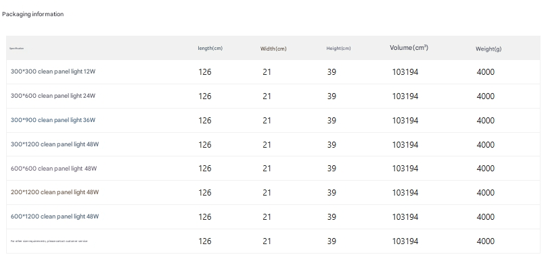Select the 300*300 clean panel light 12W row
Screen dimensions: 550x263
[273, 72]
